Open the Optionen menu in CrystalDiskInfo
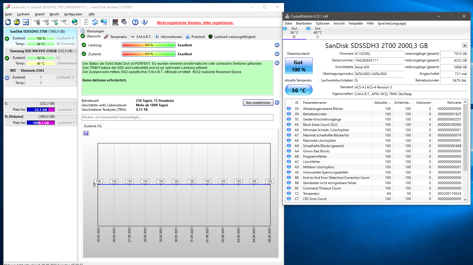Image resolution: width=473 pixels, height=265 pixels. click(x=323, y=23)
